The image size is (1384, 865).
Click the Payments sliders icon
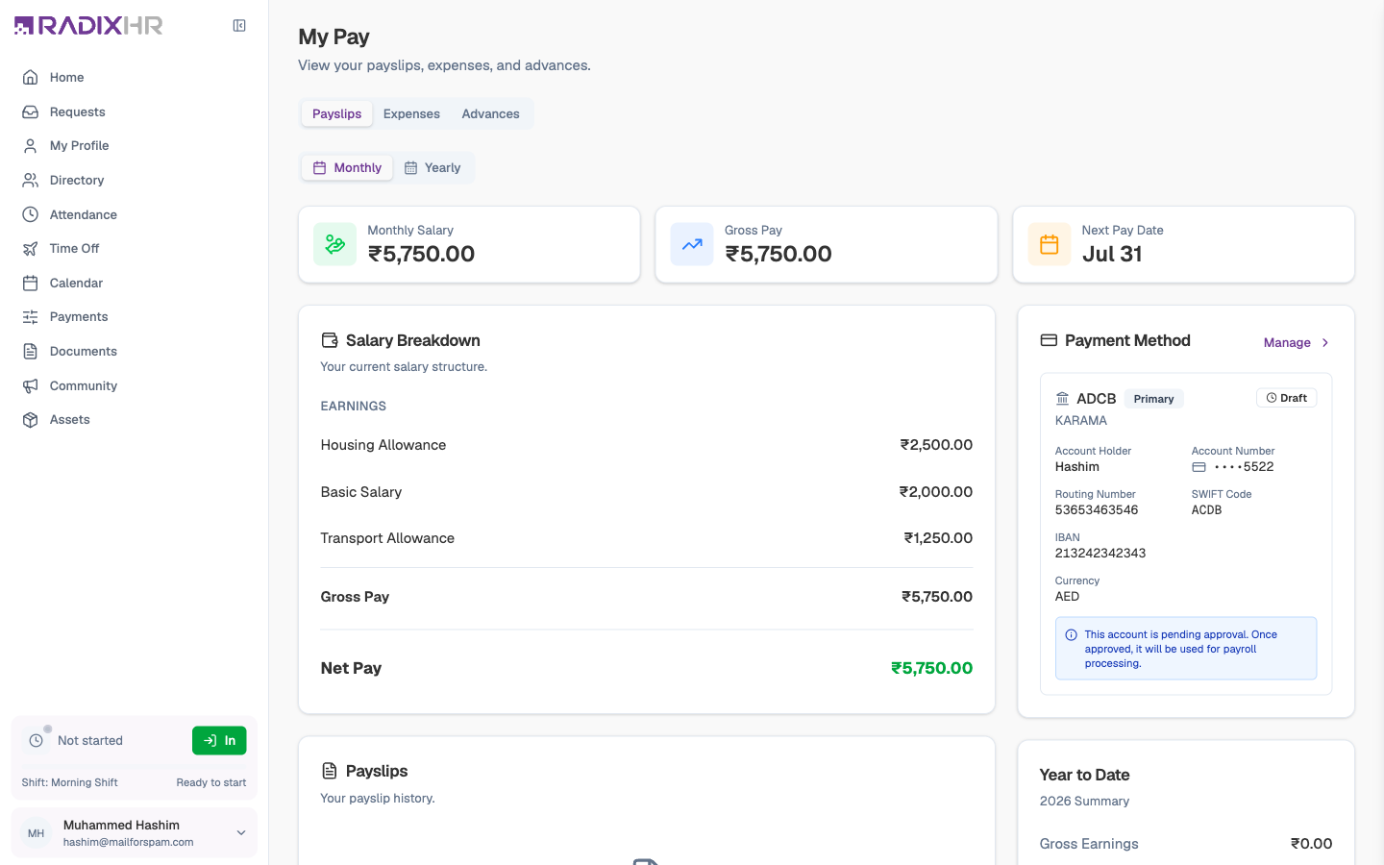31,316
